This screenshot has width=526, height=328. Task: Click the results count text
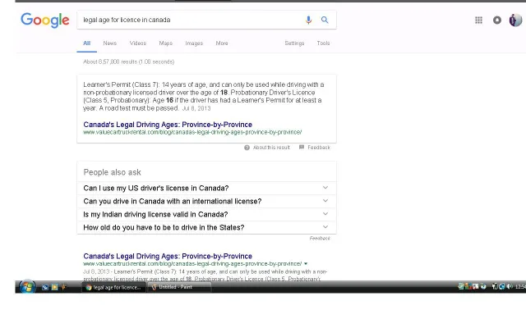pos(129,62)
